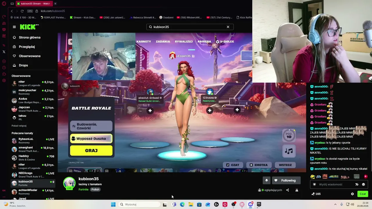Image resolution: width=372 pixels, height=209 pixels.
Task: Click the Following button
Action: click(286, 181)
